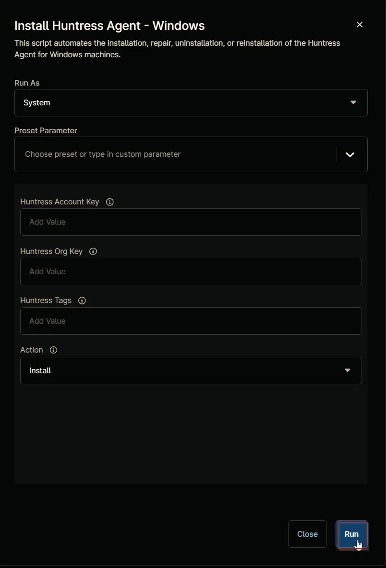Click the Run As dropdown arrow
This screenshot has height=568, width=386.
click(353, 102)
